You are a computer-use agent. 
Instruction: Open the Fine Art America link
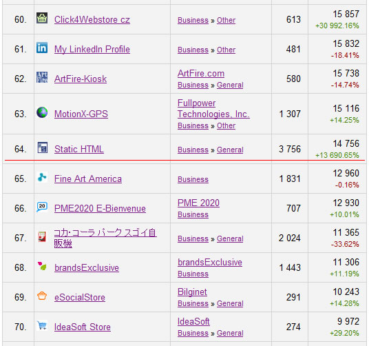(x=88, y=179)
